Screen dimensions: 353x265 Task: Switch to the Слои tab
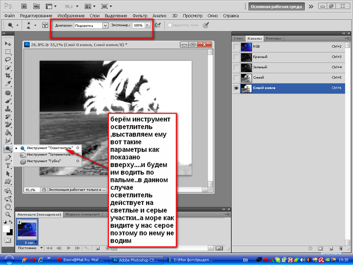tap(238, 38)
